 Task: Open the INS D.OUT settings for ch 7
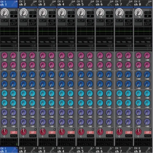coord(128,22)
